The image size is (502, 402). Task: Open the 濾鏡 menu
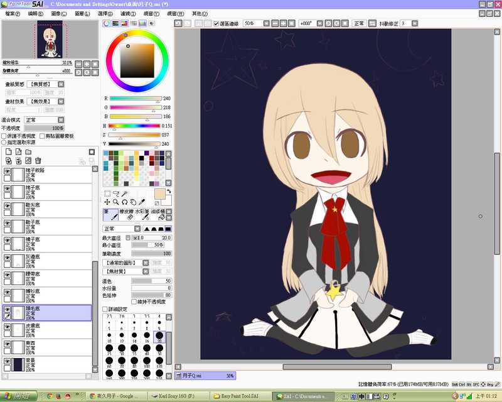[128, 14]
